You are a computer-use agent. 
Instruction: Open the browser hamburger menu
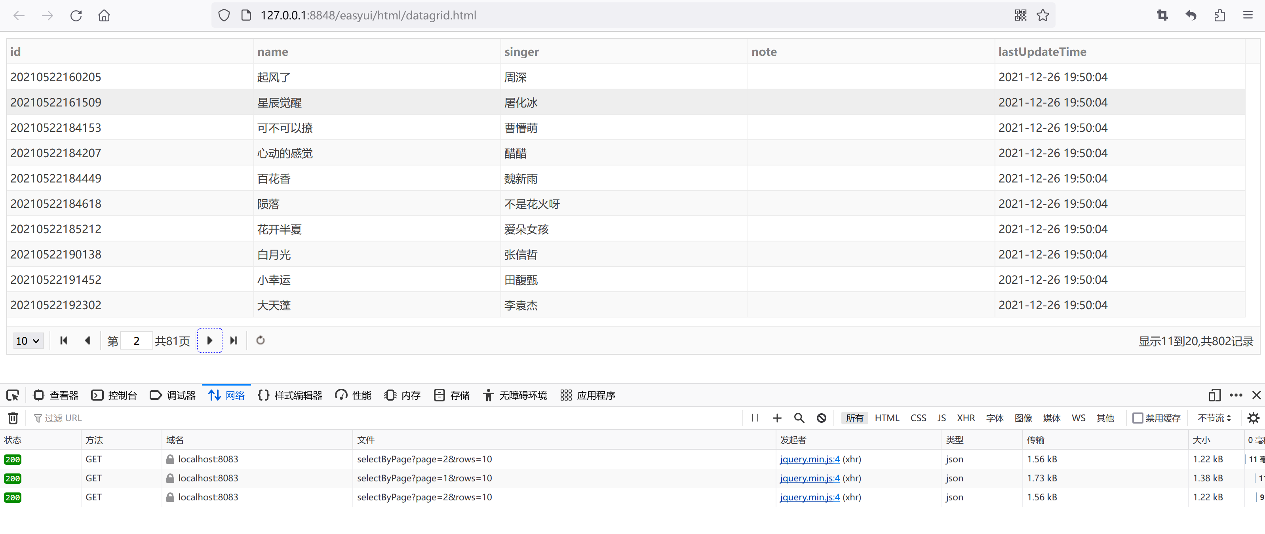tap(1248, 16)
